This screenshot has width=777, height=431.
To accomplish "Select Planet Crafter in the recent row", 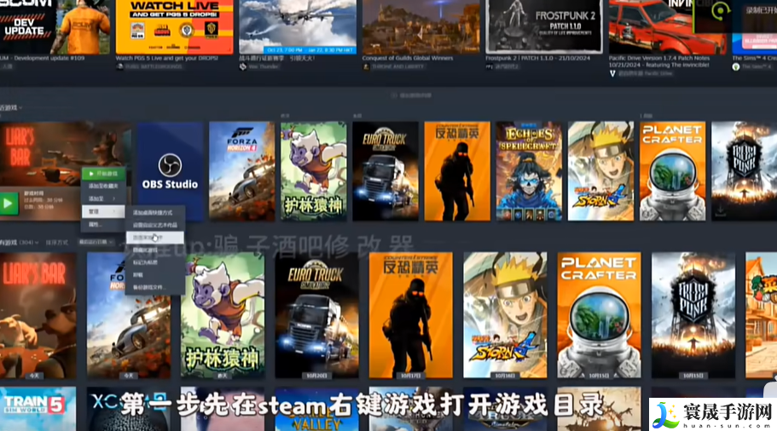I will (x=672, y=171).
